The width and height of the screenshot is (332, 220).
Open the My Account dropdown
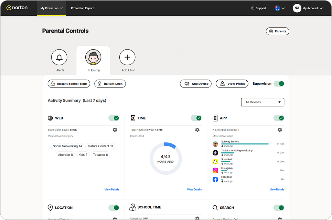[x=308, y=8]
